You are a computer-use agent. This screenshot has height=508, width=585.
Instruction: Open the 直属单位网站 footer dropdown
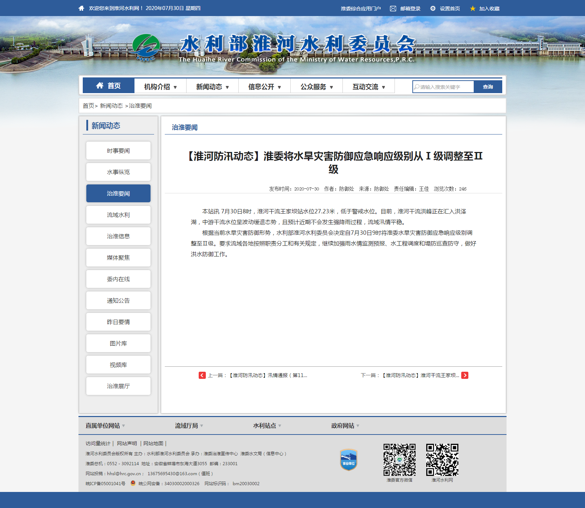[105, 426]
